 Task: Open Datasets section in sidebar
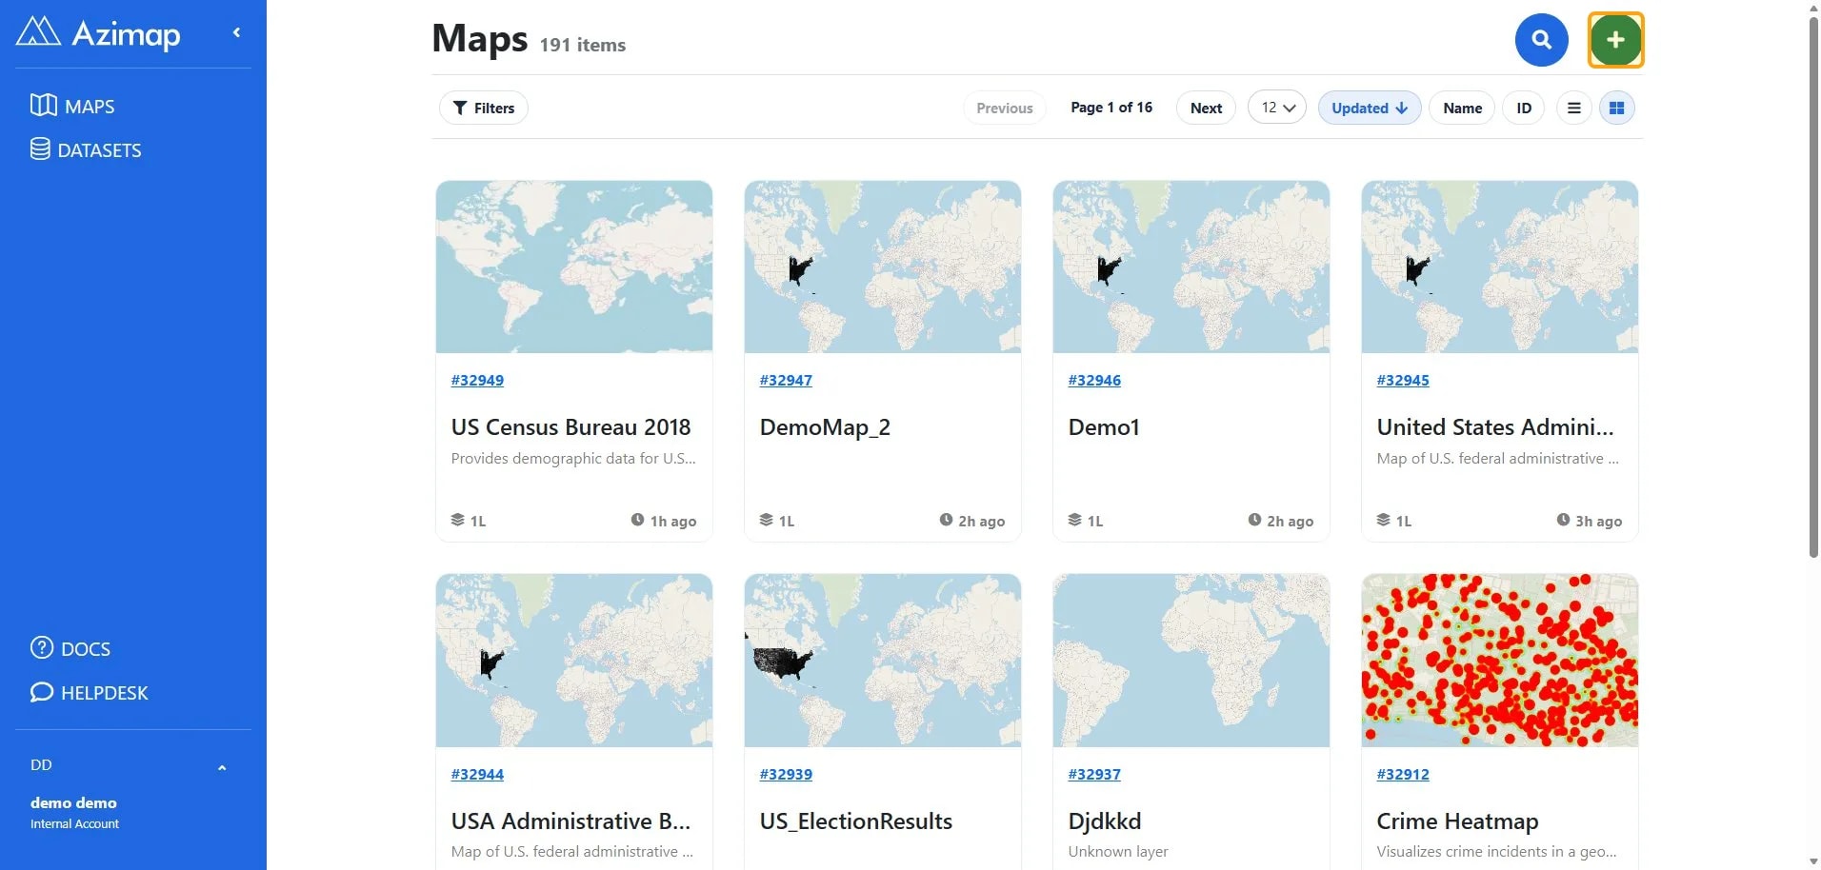[86, 149]
